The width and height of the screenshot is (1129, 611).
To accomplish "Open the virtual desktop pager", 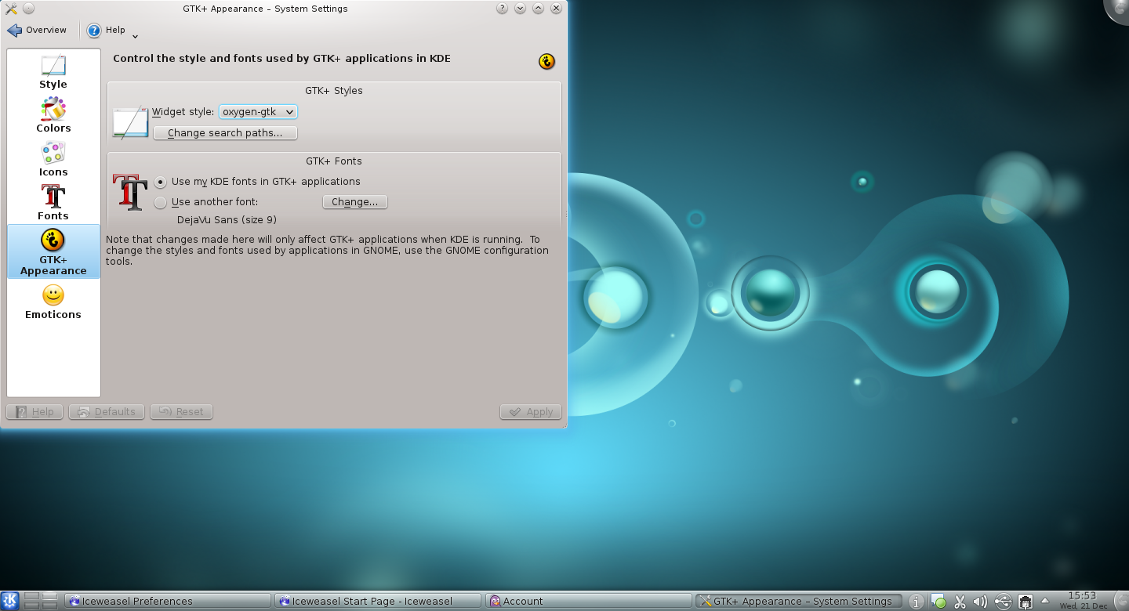I will tap(41, 602).
